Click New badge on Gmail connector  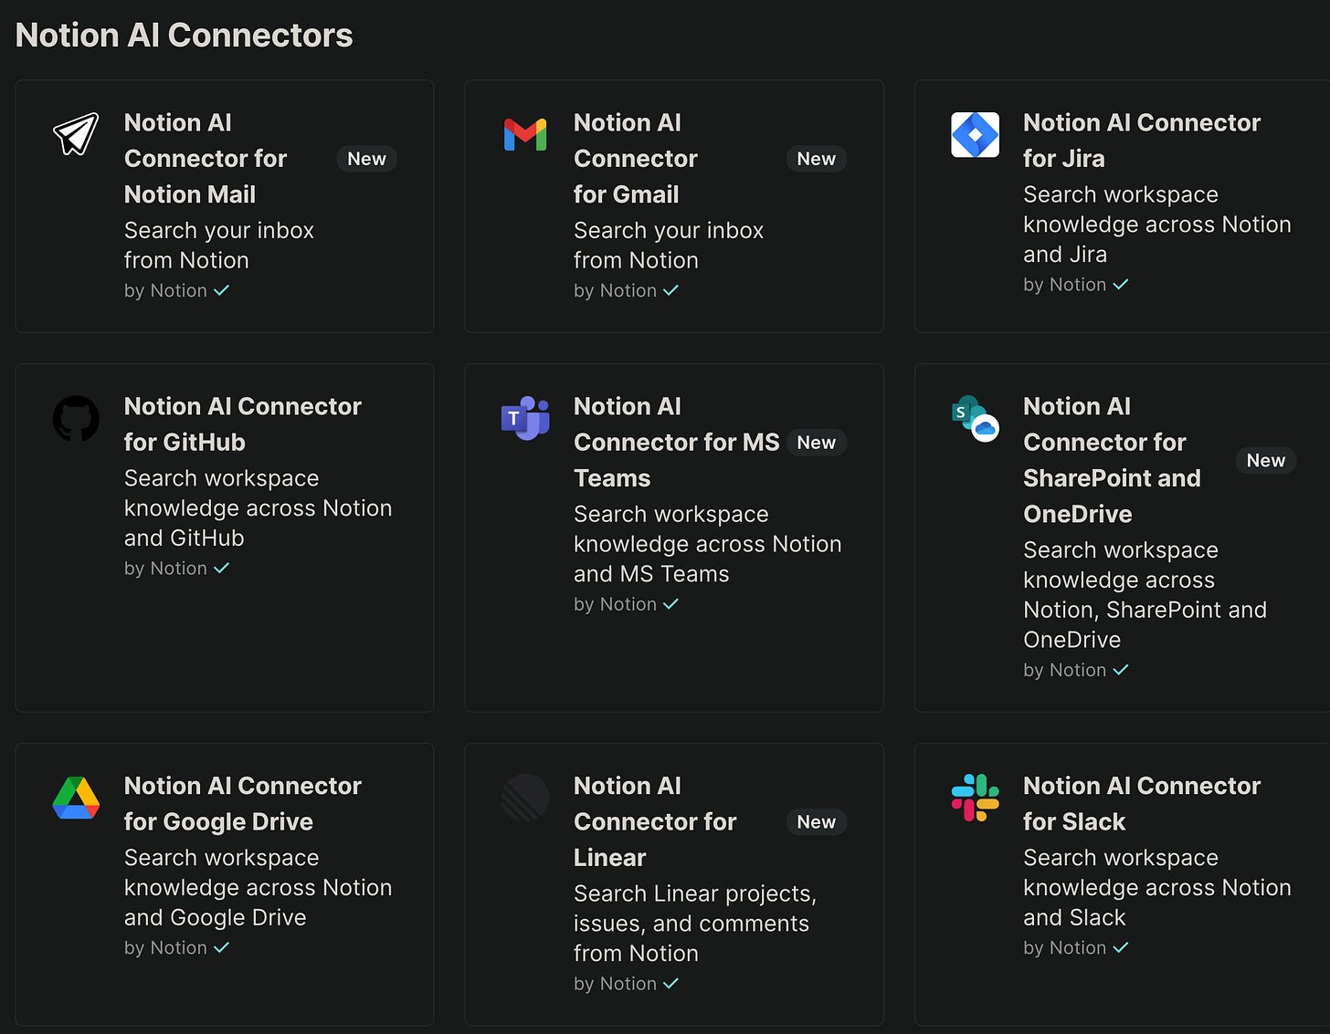click(816, 159)
